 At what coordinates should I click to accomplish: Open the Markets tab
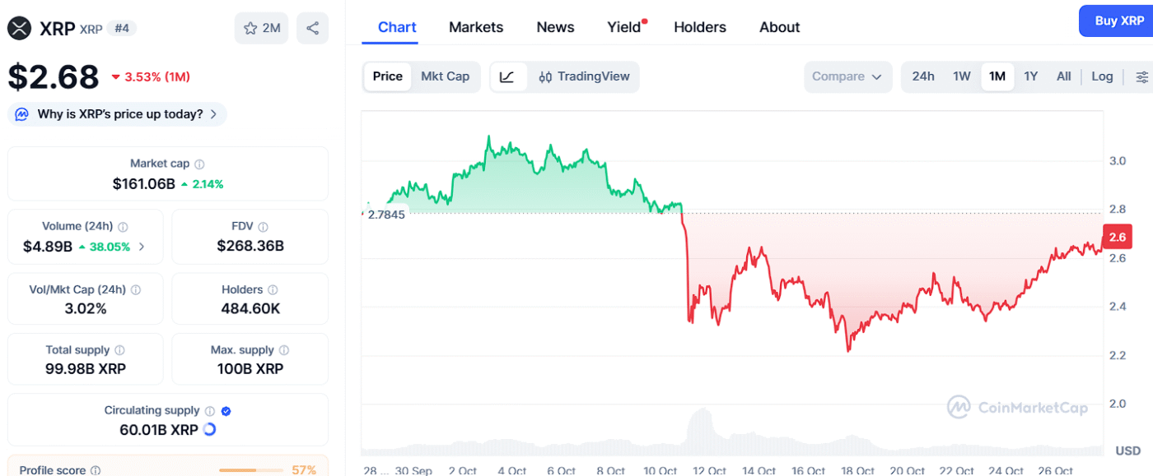point(475,27)
